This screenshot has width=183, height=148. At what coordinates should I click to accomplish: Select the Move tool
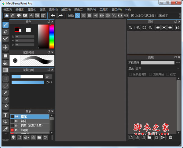[5, 47]
